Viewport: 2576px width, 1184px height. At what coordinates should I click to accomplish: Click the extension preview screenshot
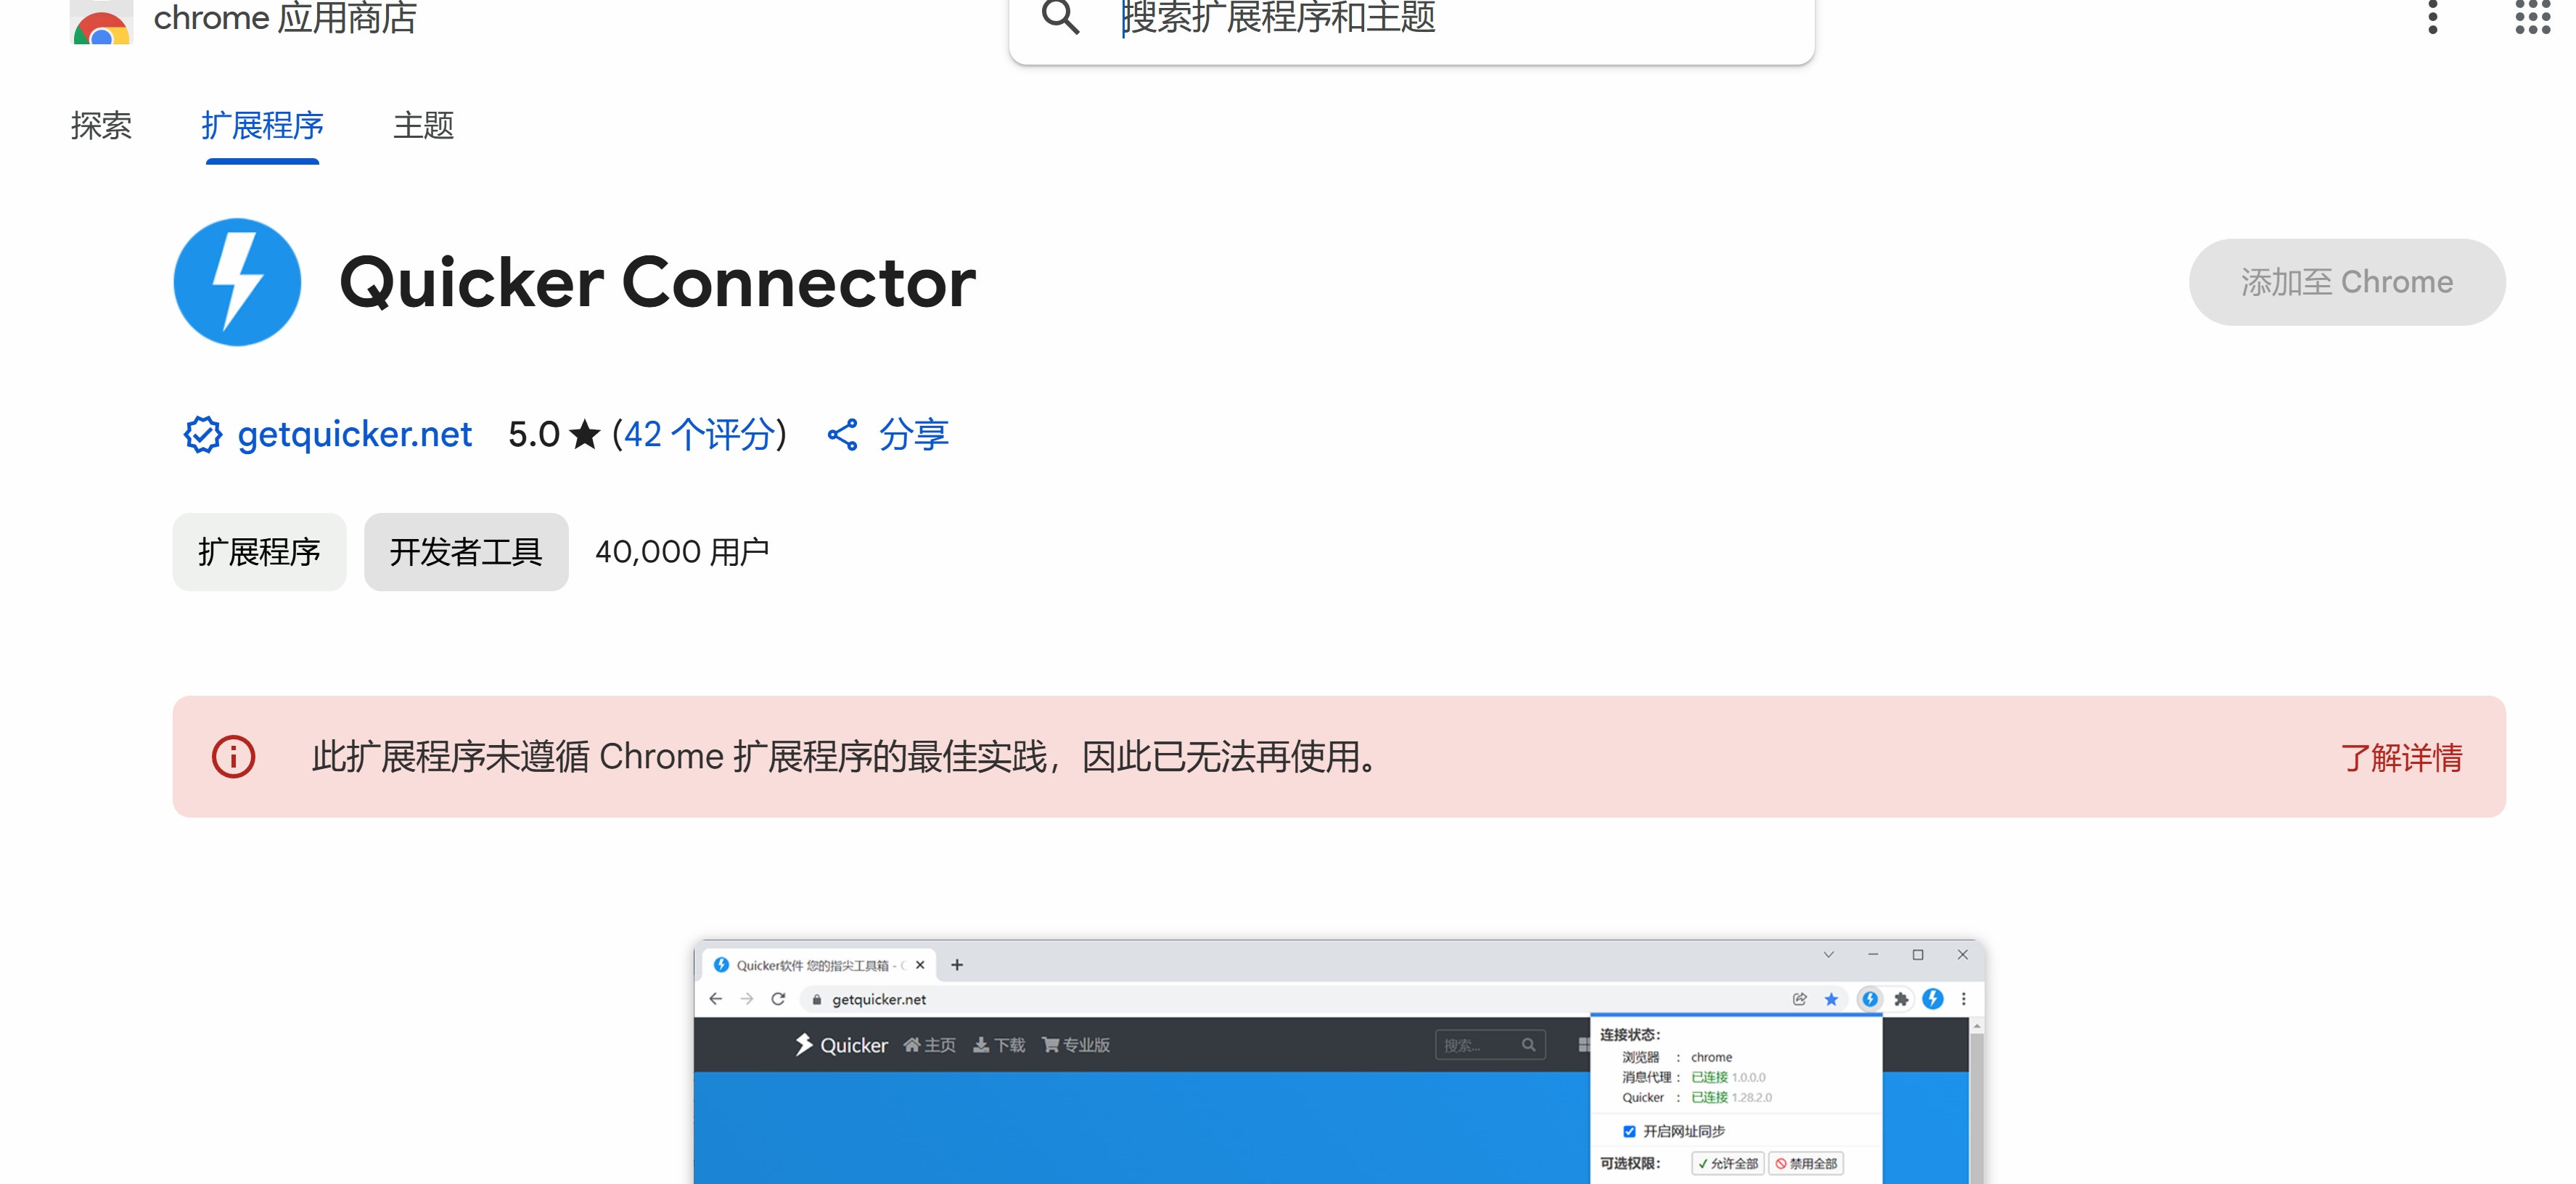click(x=1339, y=1062)
